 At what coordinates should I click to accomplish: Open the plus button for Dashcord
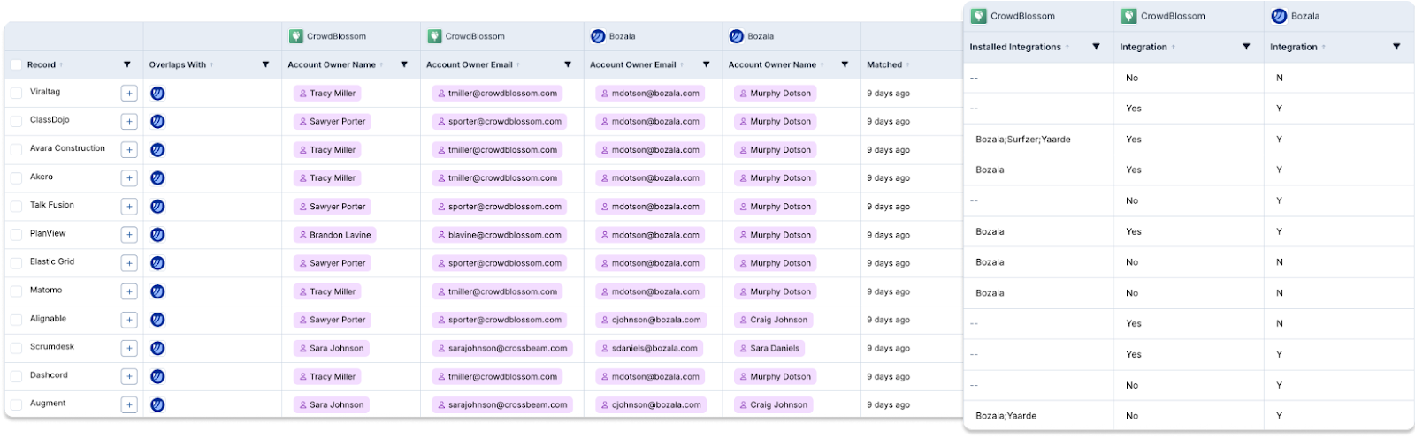tap(129, 376)
